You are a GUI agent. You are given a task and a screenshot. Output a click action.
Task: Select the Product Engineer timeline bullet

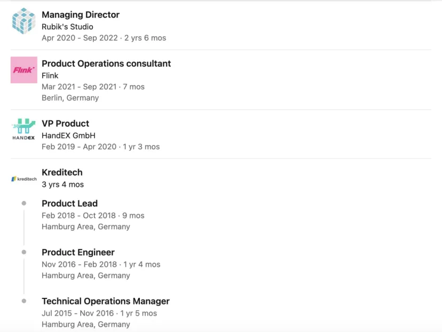coord(24,252)
